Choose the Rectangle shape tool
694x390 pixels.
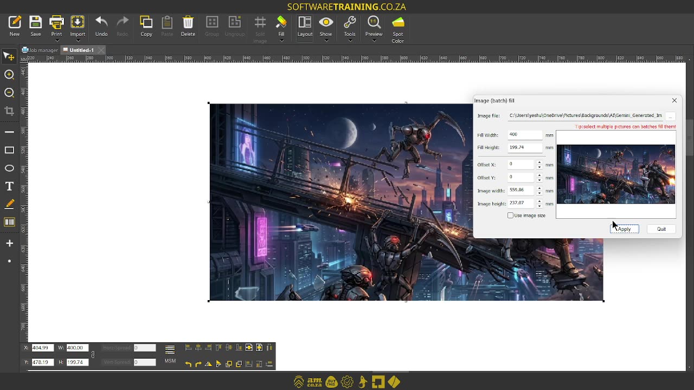point(9,150)
